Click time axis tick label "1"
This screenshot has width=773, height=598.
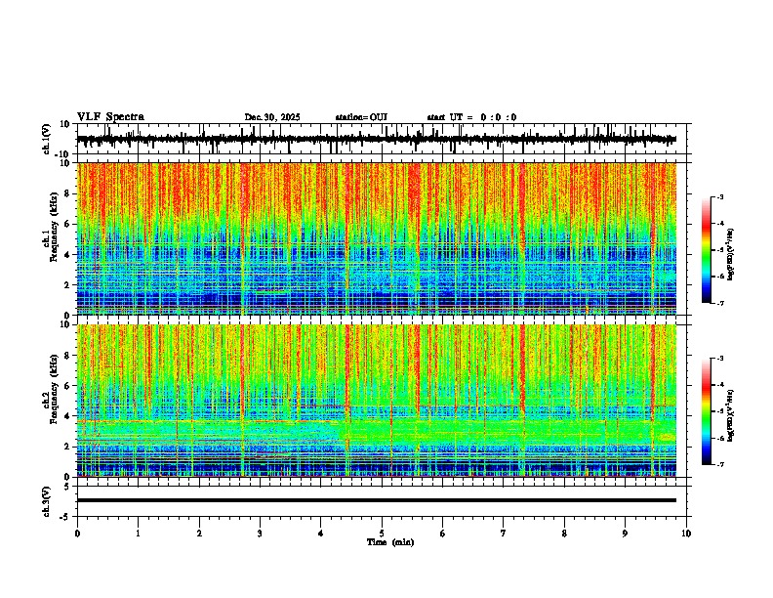[x=138, y=534]
